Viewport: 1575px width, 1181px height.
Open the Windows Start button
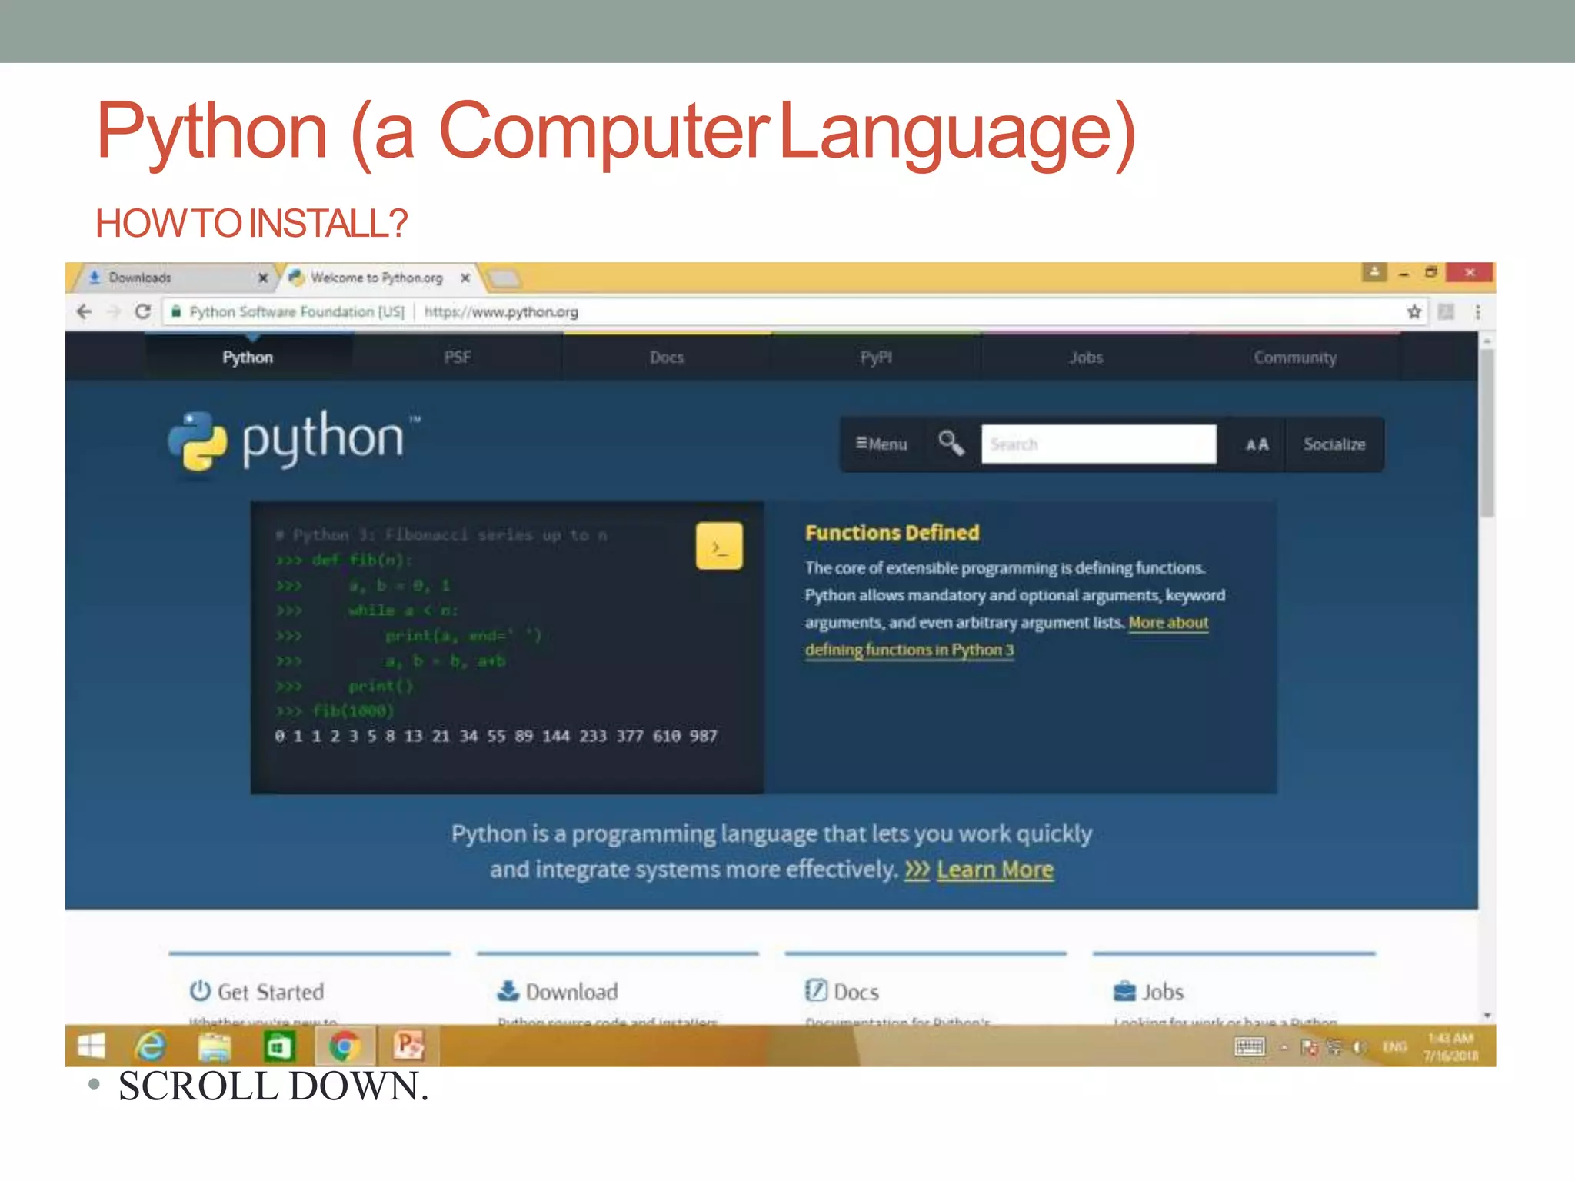coord(92,1046)
